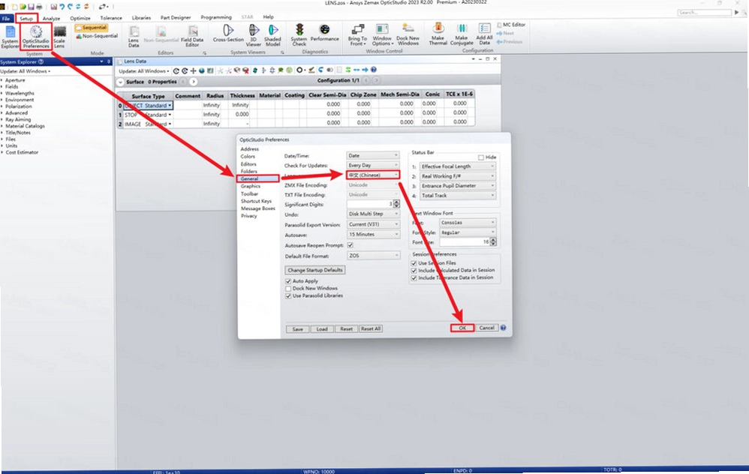The image size is (749, 474).
Task: Click Change Startup Defaults button
Action: tap(315, 270)
